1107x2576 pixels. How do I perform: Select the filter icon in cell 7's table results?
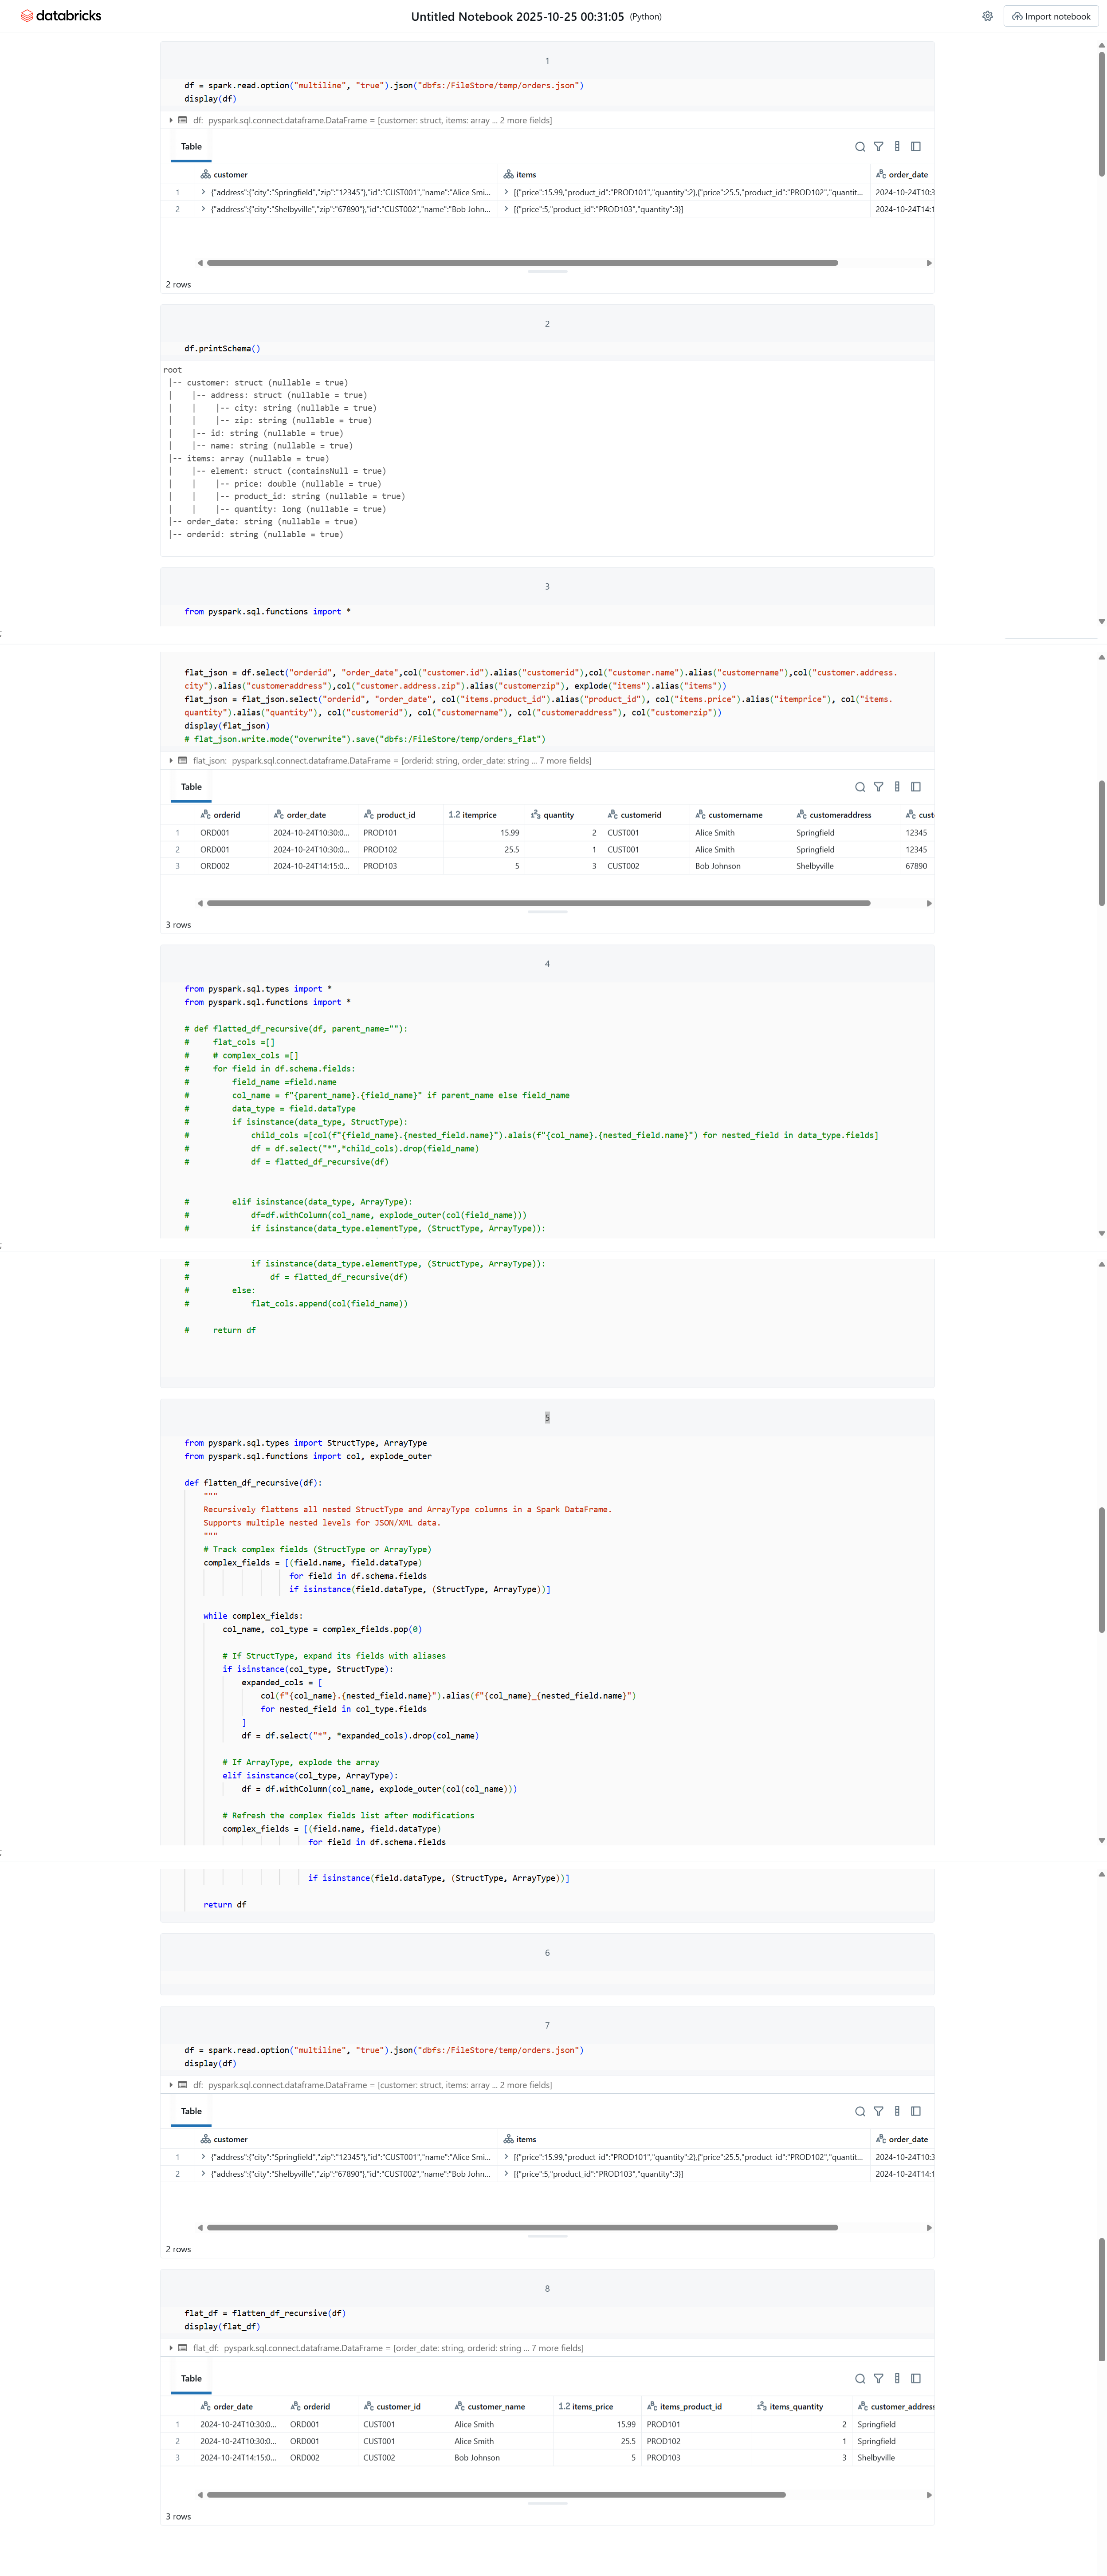[x=879, y=2111]
